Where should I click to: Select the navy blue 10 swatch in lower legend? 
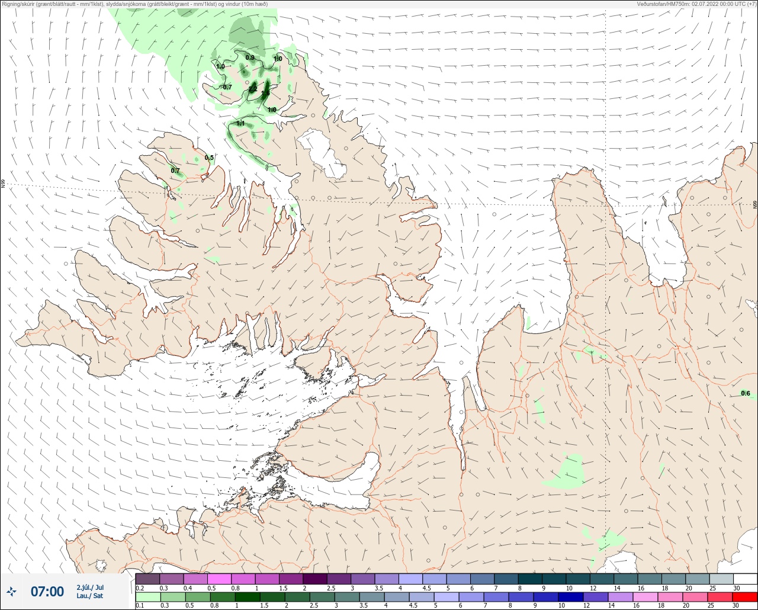tap(570, 597)
